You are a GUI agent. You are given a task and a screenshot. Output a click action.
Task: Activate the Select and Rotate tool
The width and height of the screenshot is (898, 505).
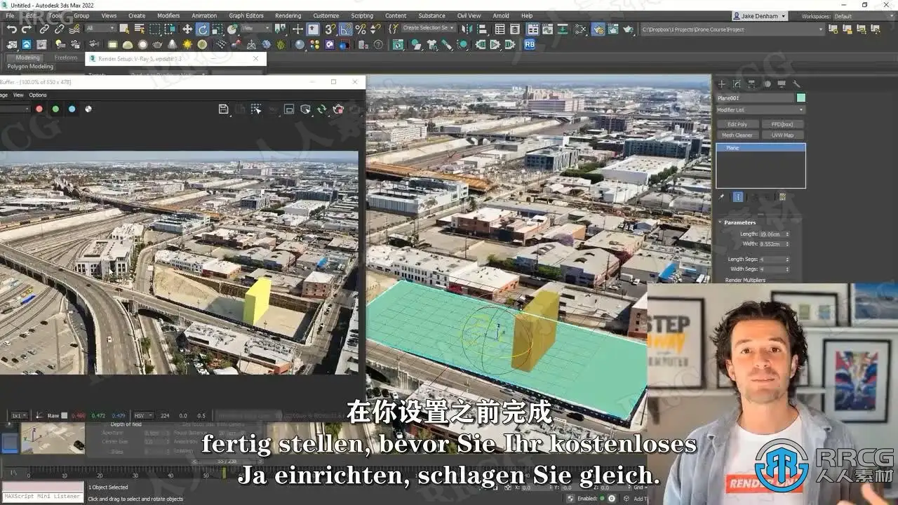[203, 29]
